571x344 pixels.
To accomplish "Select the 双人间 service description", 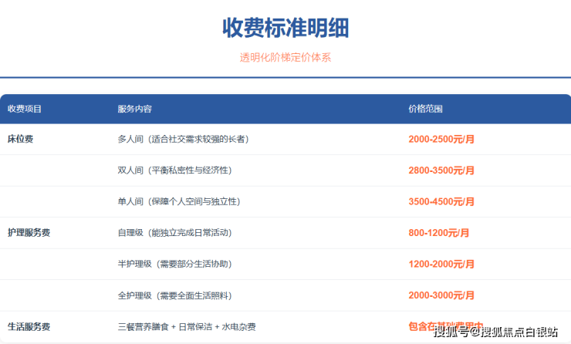I will tap(174, 170).
